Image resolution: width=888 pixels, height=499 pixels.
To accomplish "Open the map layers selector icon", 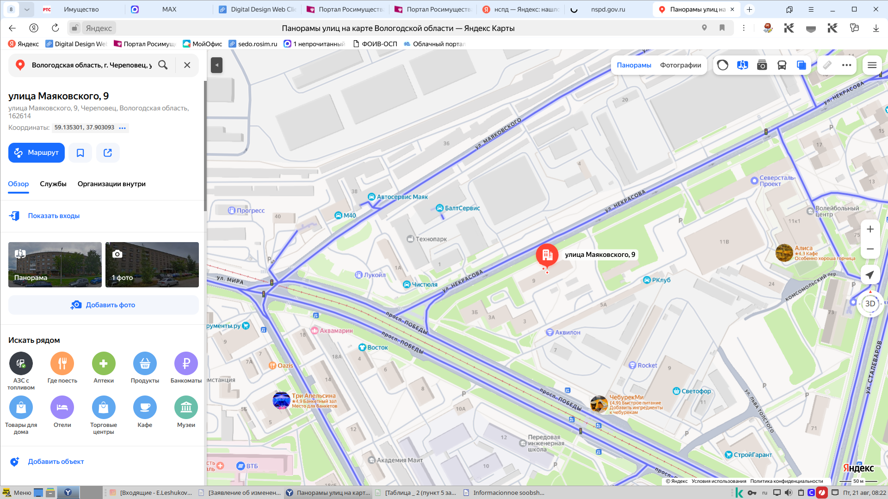I will tap(802, 65).
